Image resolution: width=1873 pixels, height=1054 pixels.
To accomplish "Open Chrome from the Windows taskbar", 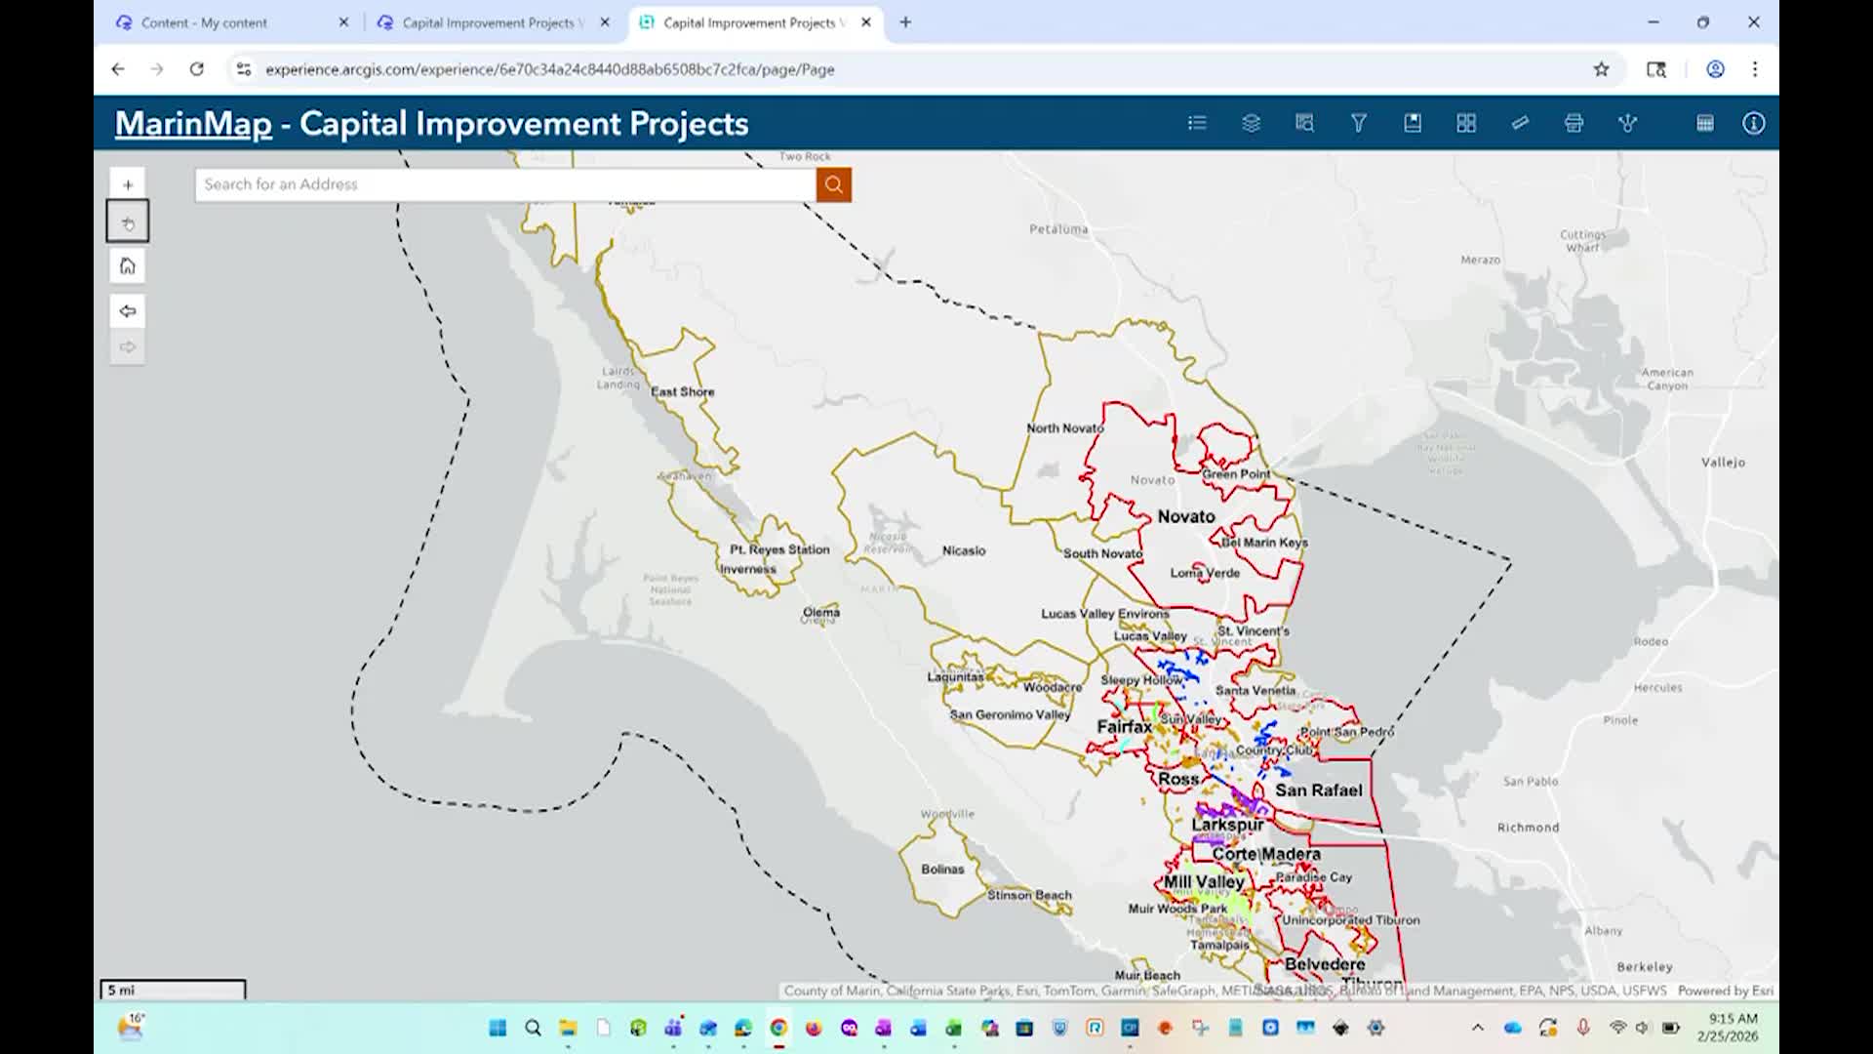I will point(777,1028).
